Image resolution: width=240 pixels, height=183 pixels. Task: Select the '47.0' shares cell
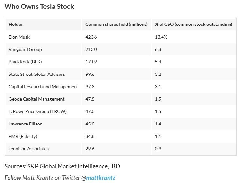tap(116, 111)
